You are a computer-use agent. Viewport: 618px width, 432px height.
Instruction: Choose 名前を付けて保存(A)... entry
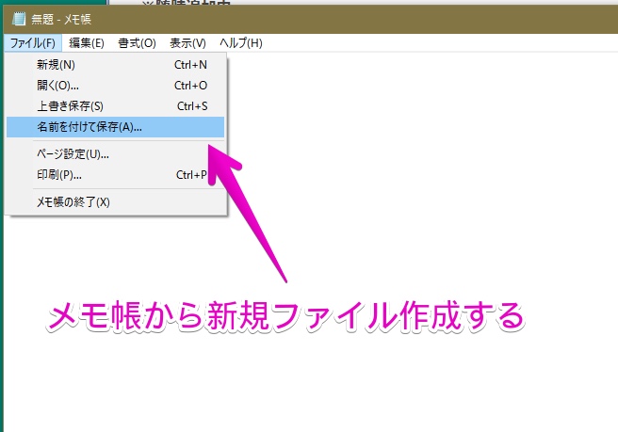116,127
